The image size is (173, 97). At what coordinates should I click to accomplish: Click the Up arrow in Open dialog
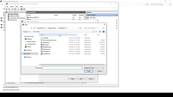pos(31,28)
